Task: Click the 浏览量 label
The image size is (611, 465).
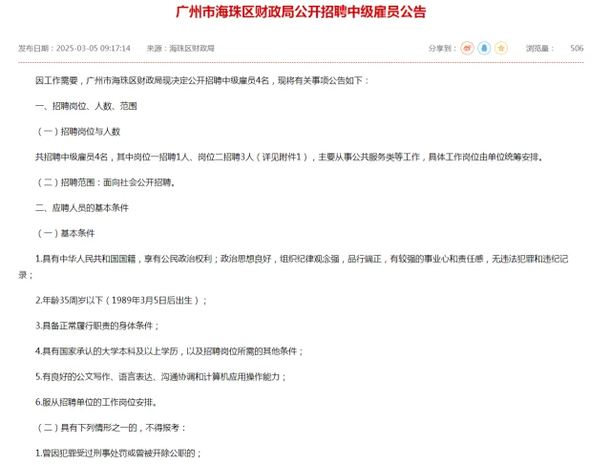Action: coord(539,49)
